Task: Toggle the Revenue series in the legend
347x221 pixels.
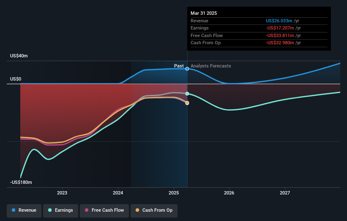Action: pos(24,210)
